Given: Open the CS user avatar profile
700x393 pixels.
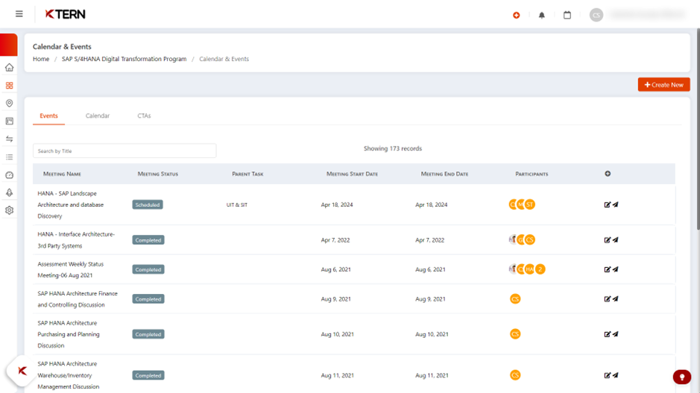Looking at the screenshot, I should pyautogui.click(x=596, y=15).
